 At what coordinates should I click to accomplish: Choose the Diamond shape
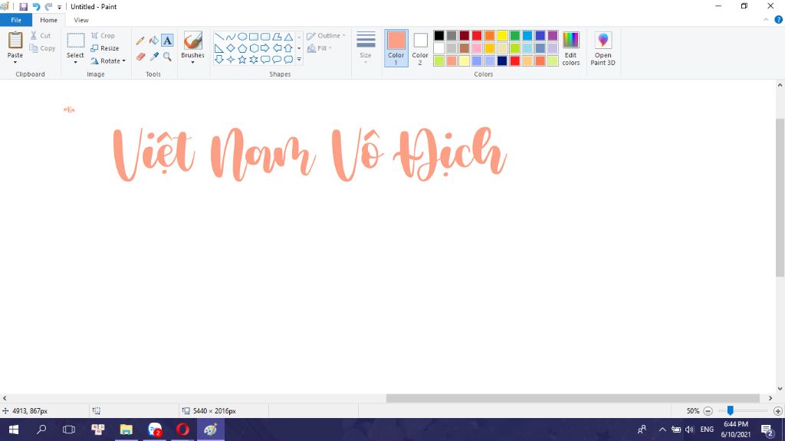click(x=231, y=48)
